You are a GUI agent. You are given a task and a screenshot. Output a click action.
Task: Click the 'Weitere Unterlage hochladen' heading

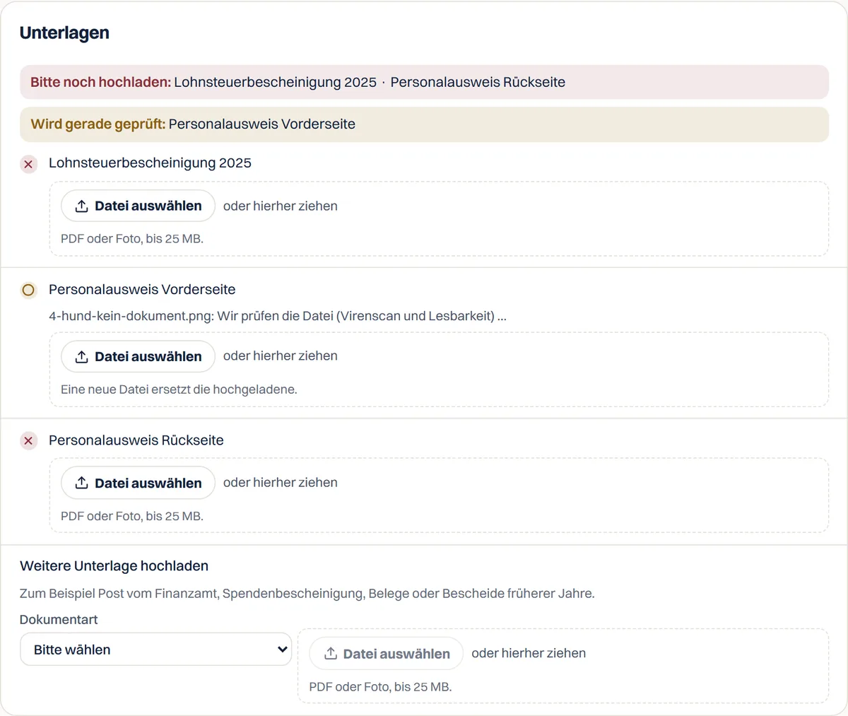tap(114, 566)
